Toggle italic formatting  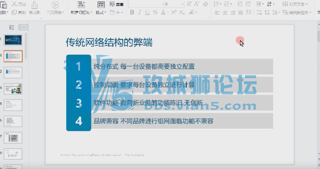(x=140, y=13)
